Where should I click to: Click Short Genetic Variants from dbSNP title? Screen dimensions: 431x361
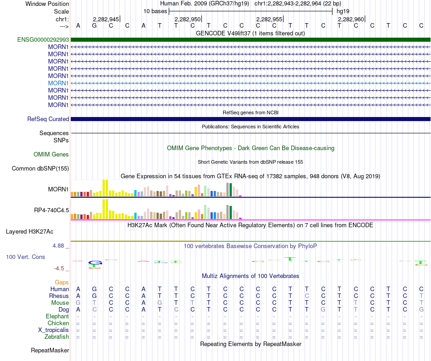(x=250, y=162)
